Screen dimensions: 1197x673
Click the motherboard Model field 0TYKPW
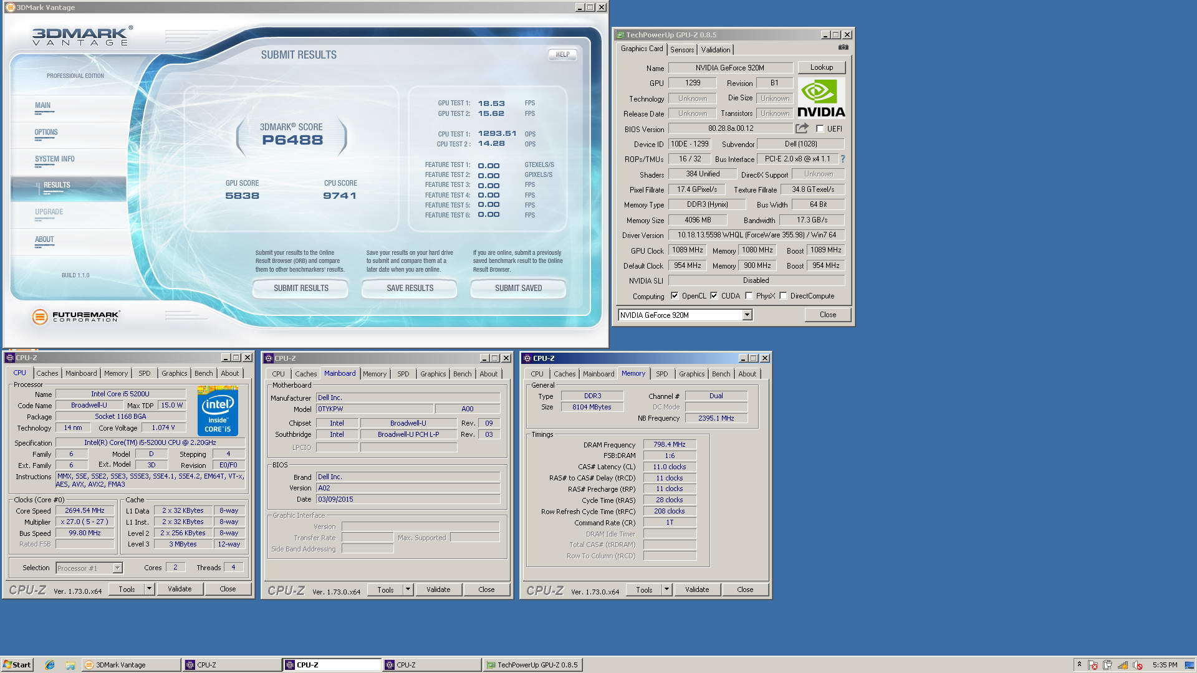click(x=374, y=409)
